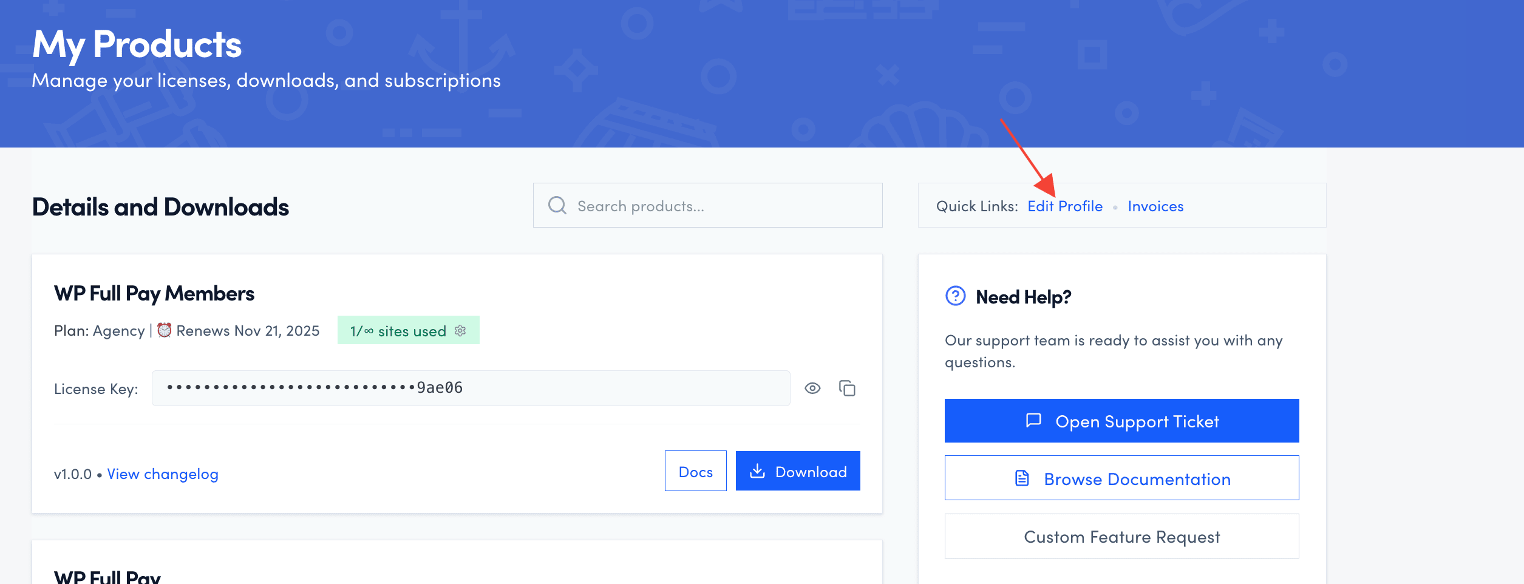Viewport: 1524px width, 584px height.
Task: Copy the license key to the clipboard
Action: [847, 389]
